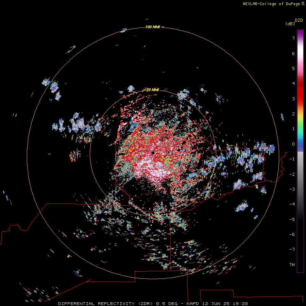Click the legend value -7

(x=292, y=250)
